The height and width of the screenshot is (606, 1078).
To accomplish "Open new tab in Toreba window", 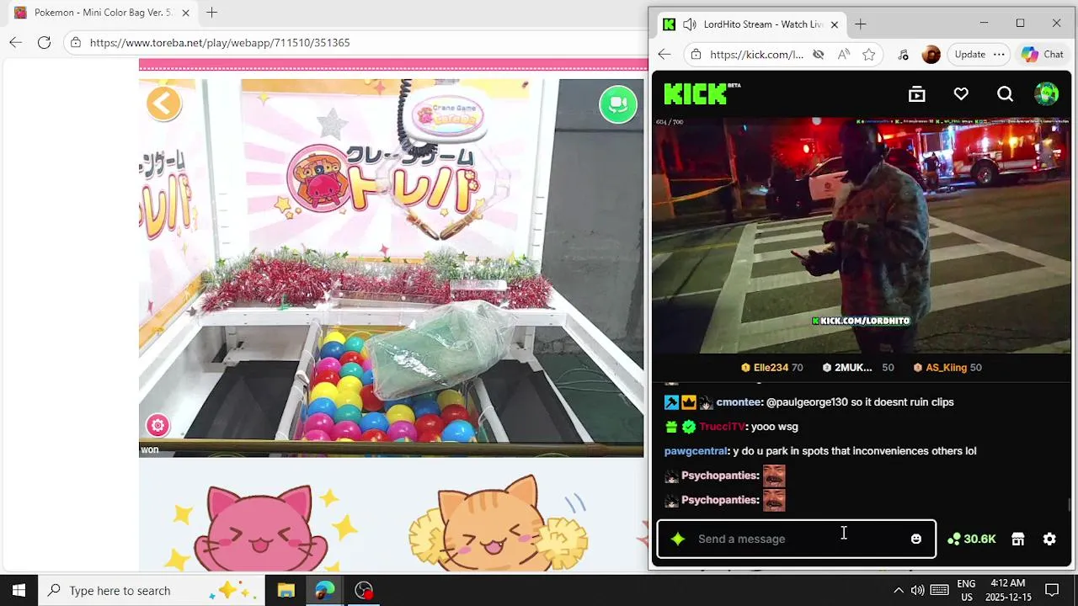I will click(x=212, y=13).
